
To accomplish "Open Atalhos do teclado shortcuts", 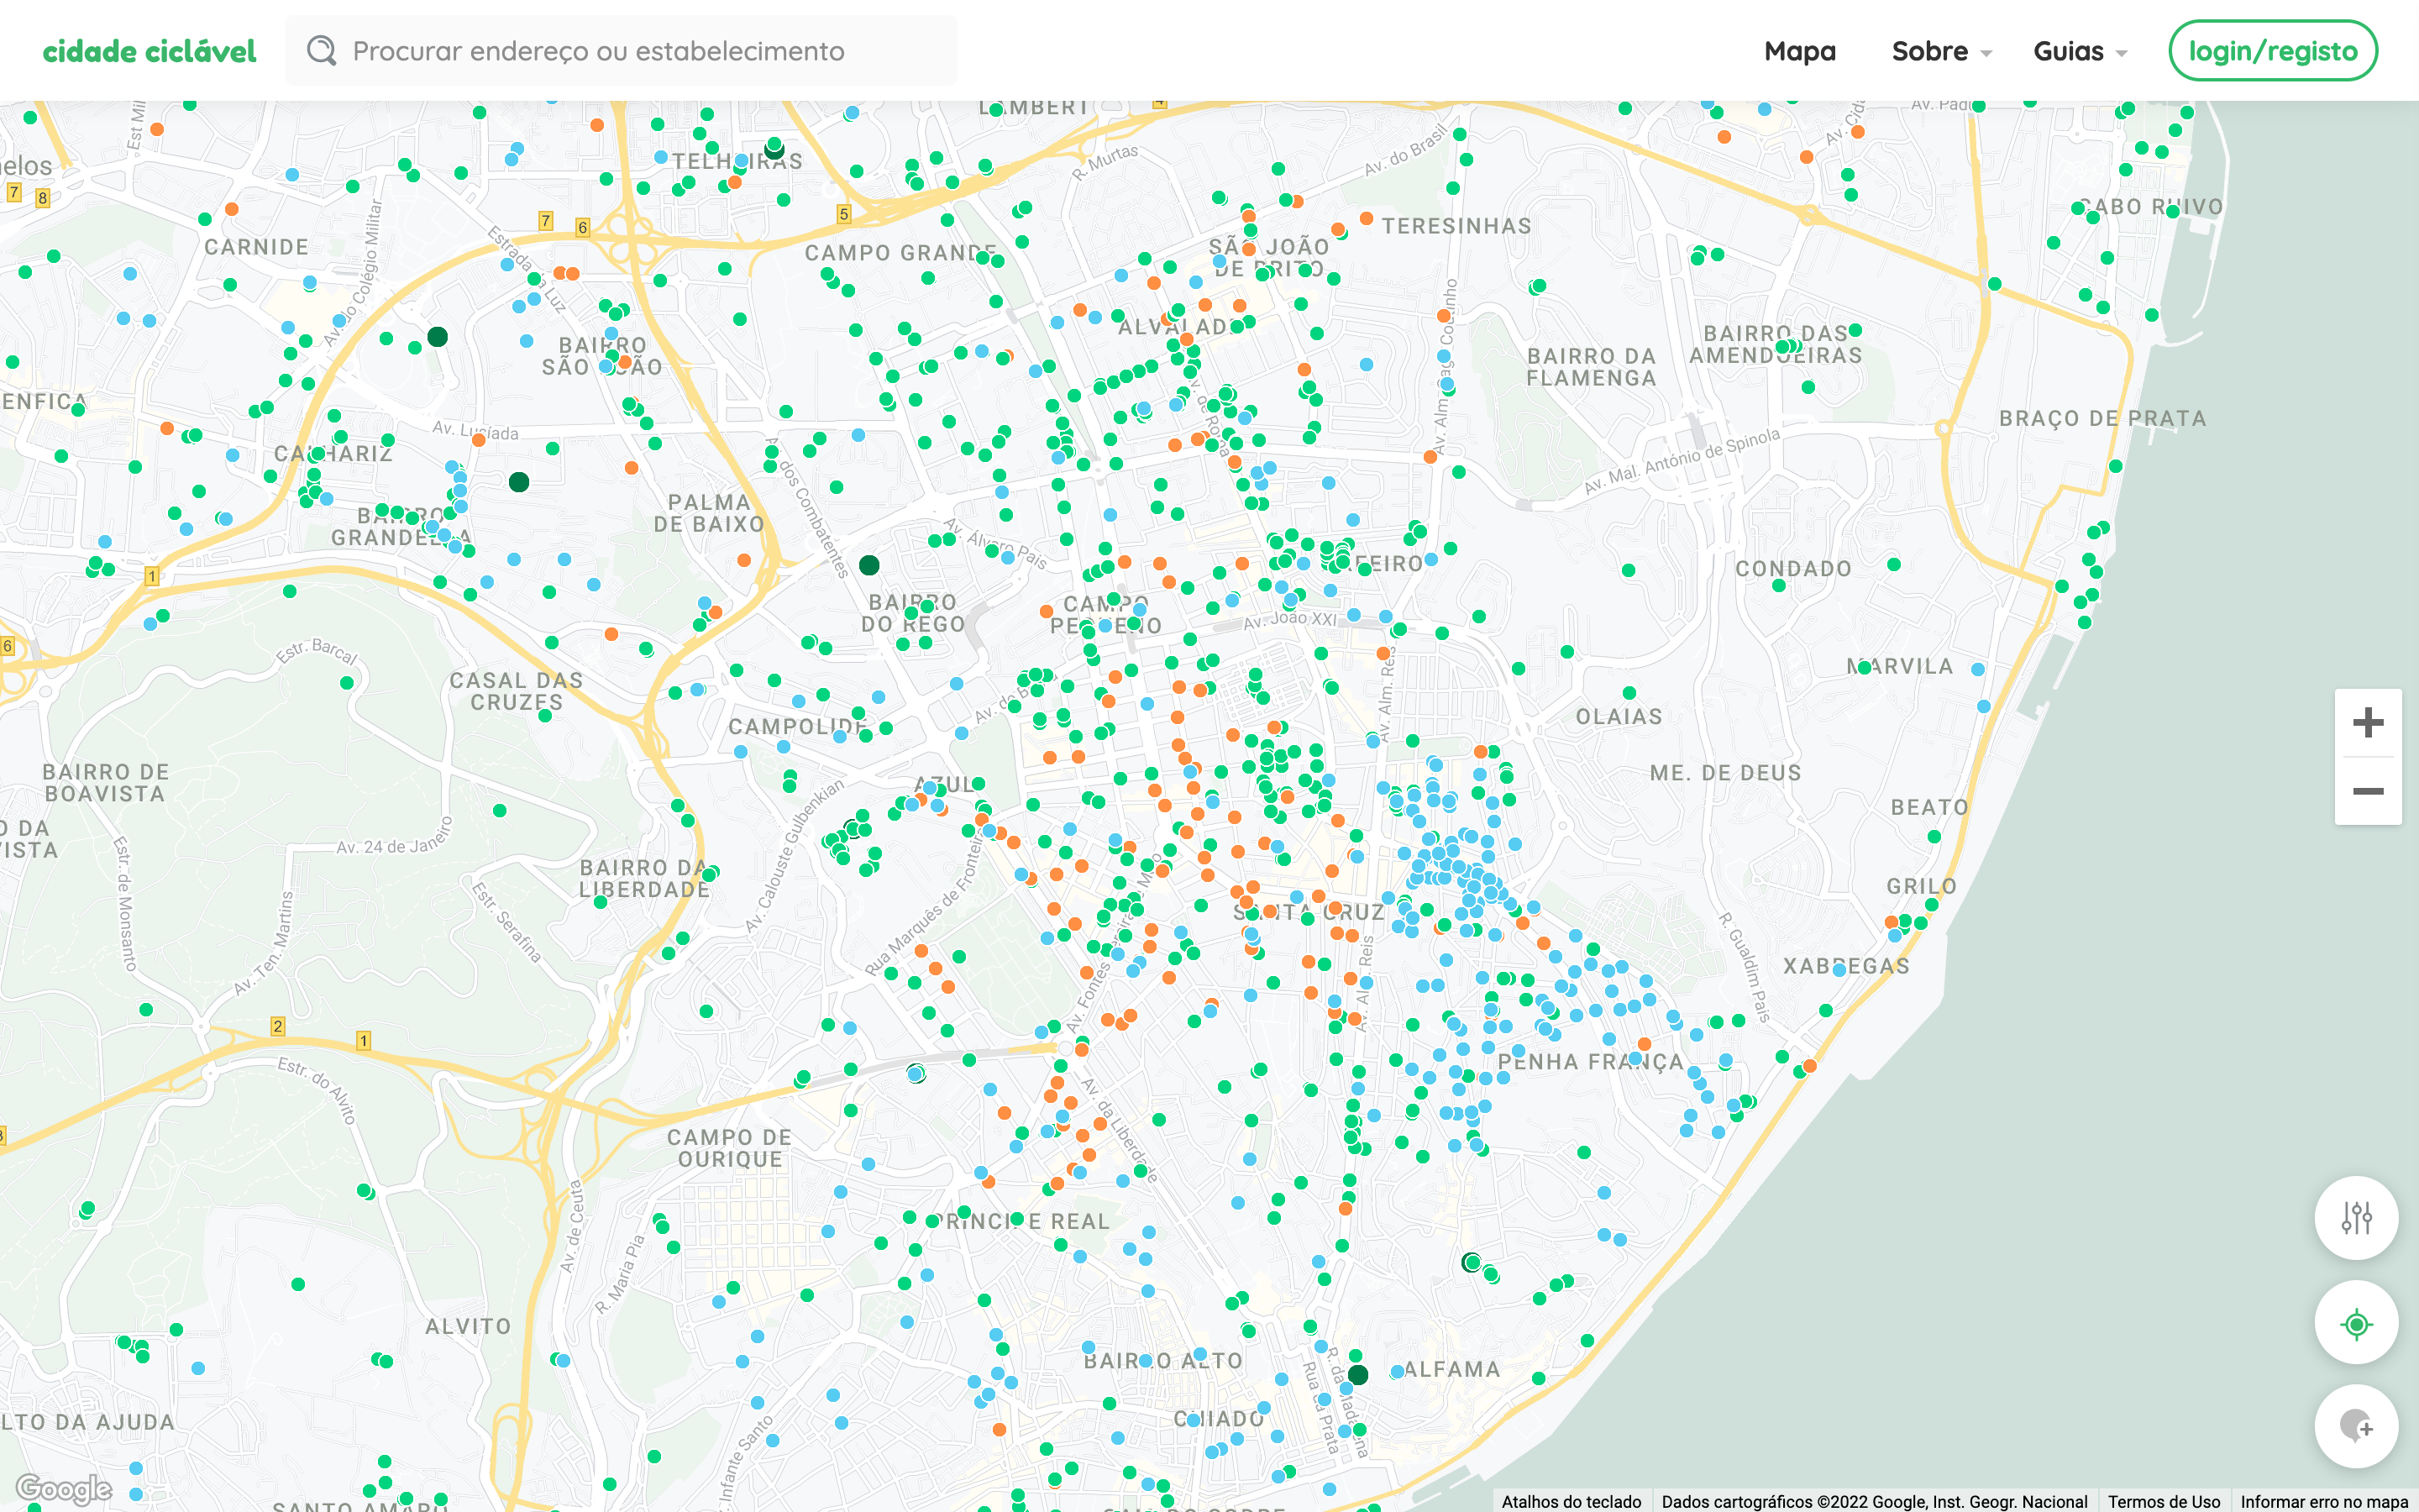I will pyautogui.click(x=1571, y=1501).
